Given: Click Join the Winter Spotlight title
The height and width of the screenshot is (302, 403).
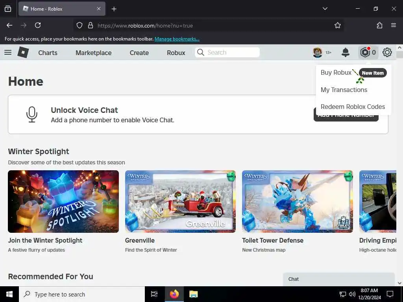Looking at the screenshot, I should click(45, 240).
